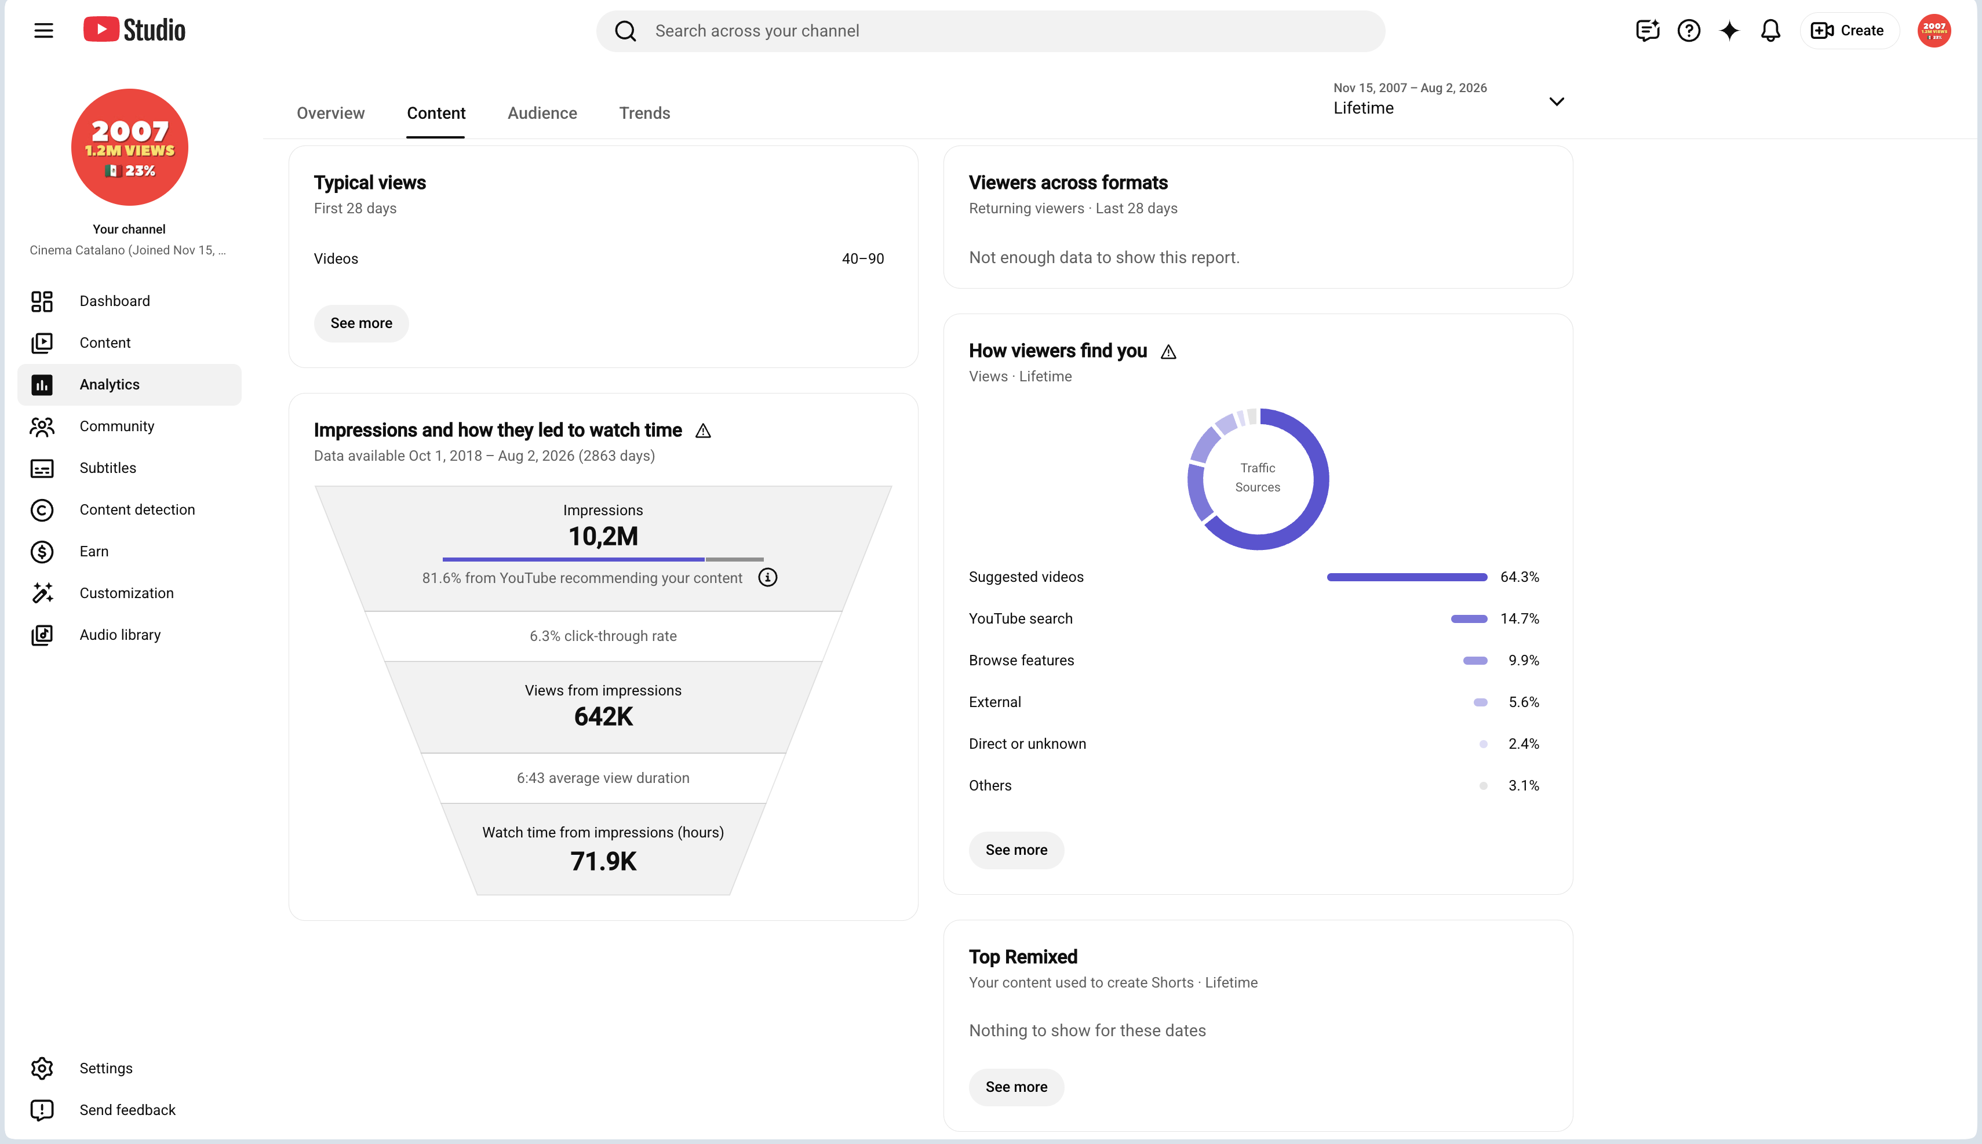Open the Overview tab

[331, 113]
